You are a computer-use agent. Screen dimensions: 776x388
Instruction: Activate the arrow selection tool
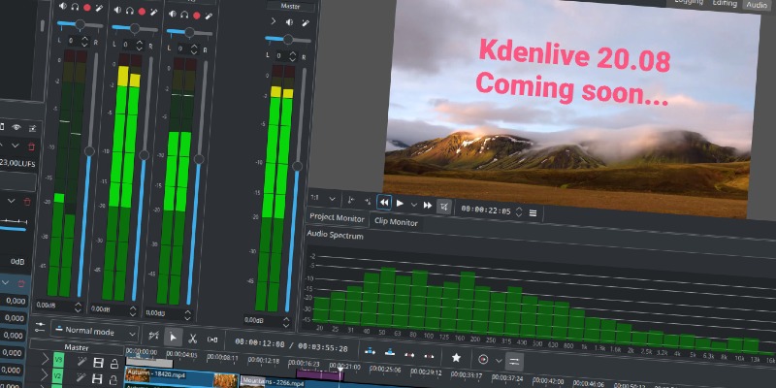pos(173,337)
